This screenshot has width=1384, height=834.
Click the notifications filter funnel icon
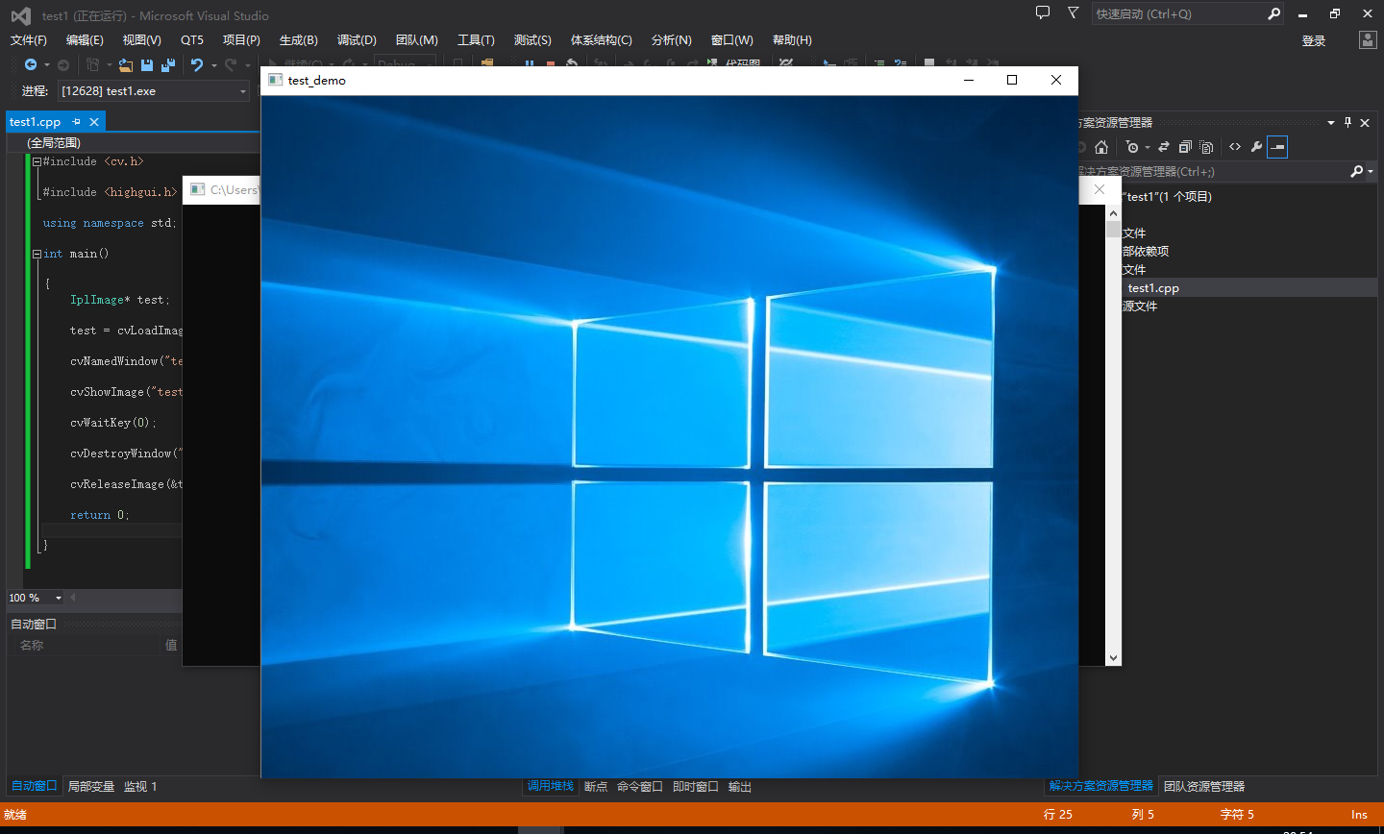click(1074, 12)
